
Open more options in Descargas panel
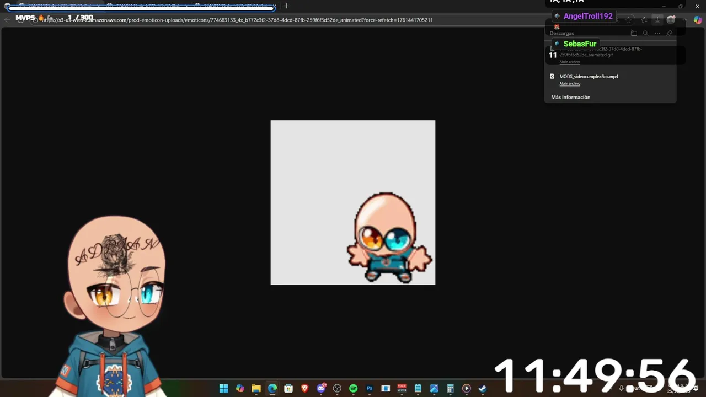click(657, 33)
